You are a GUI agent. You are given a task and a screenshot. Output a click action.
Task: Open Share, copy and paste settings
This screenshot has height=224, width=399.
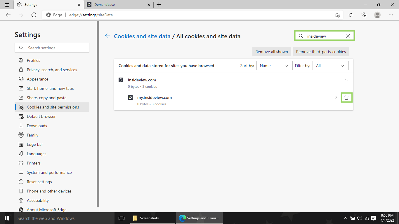[52, 98]
